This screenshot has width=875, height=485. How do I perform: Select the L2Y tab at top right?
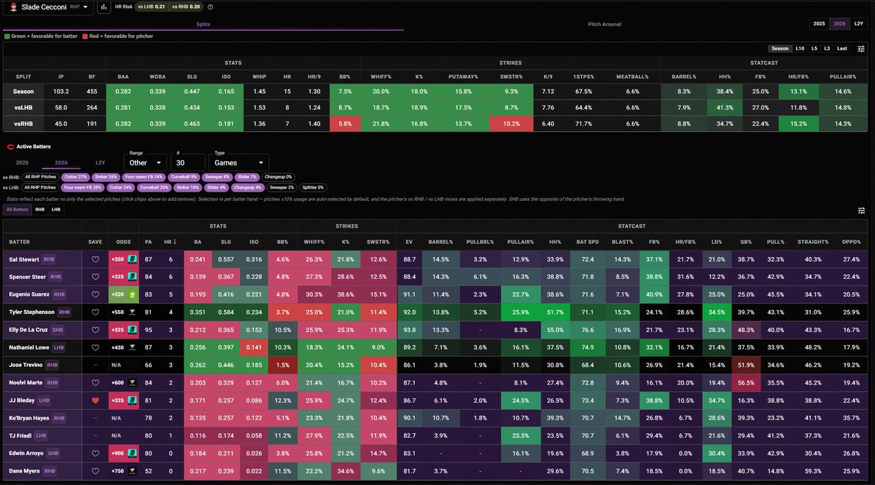[x=858, y=24]
